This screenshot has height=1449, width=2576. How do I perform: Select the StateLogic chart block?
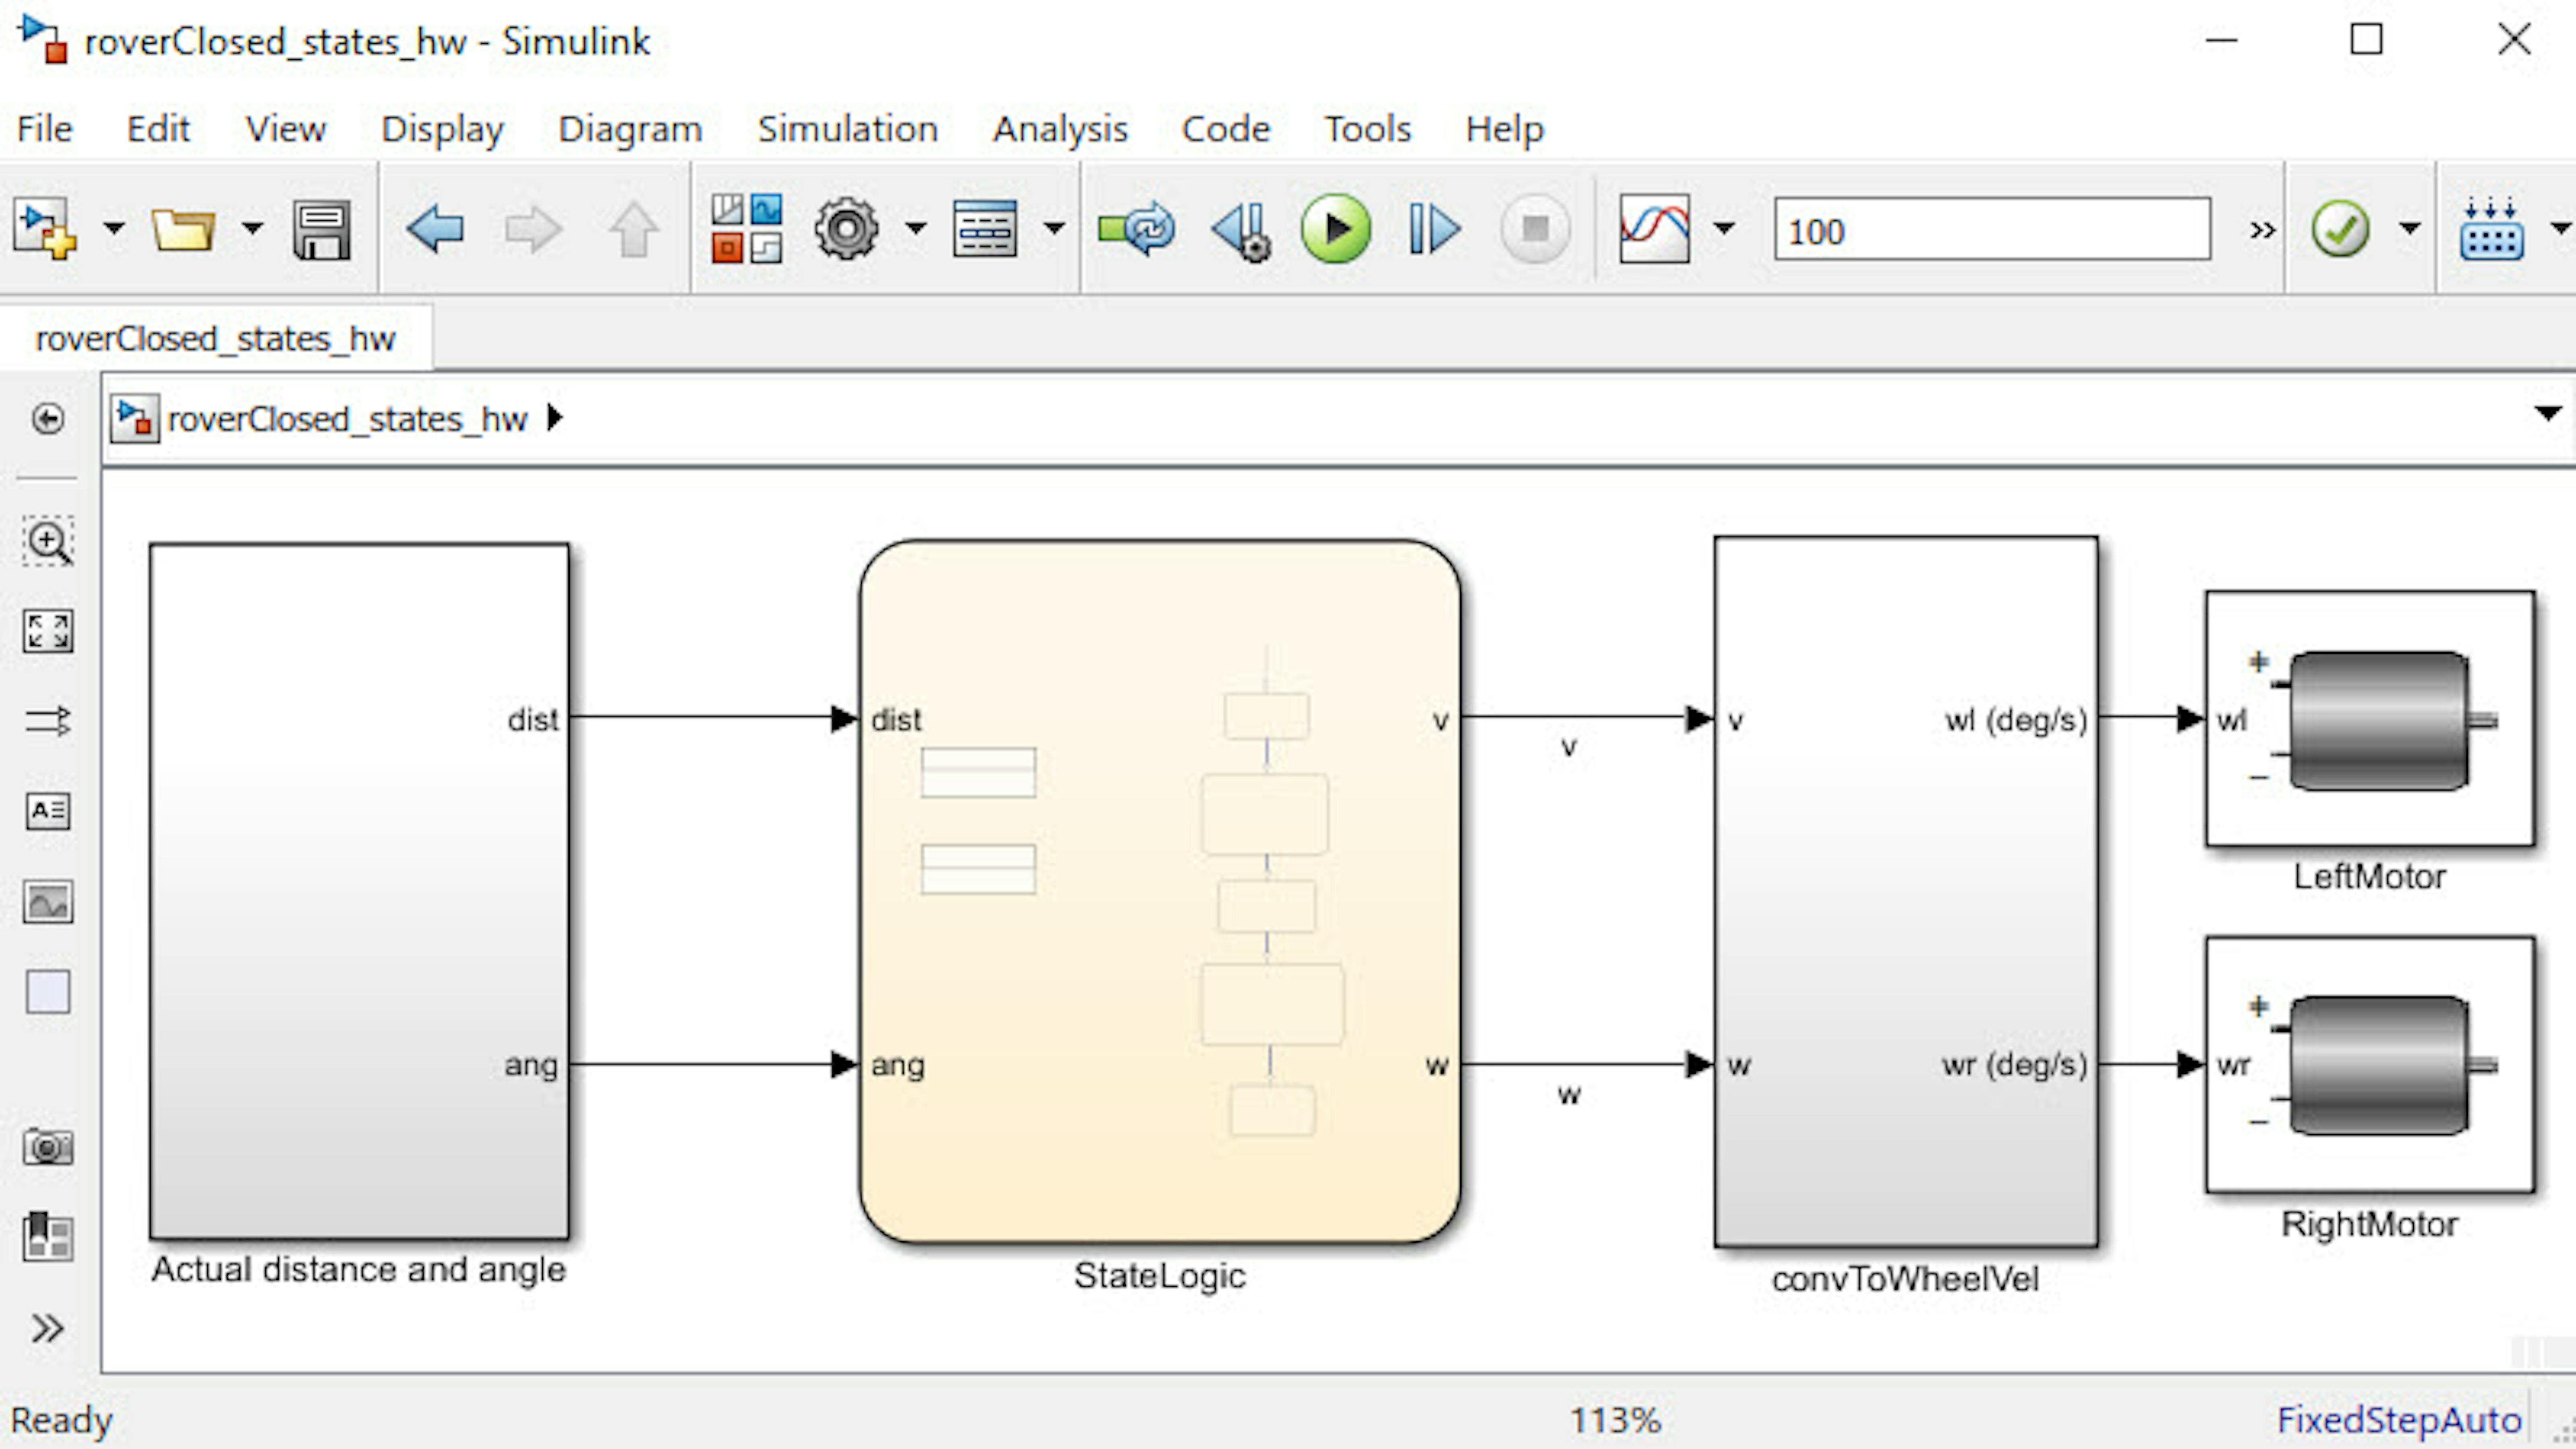click(1160, 892)
